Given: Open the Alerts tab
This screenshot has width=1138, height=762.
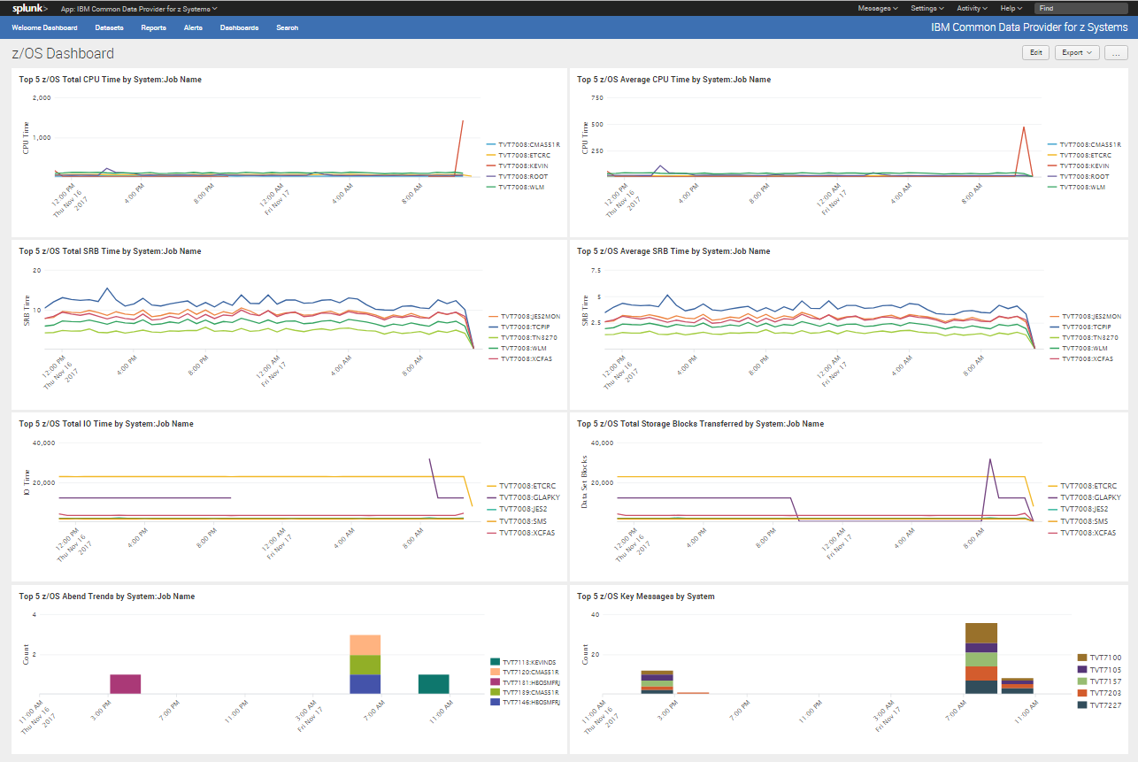Looking at the screenshot, I should coord(193,27).
